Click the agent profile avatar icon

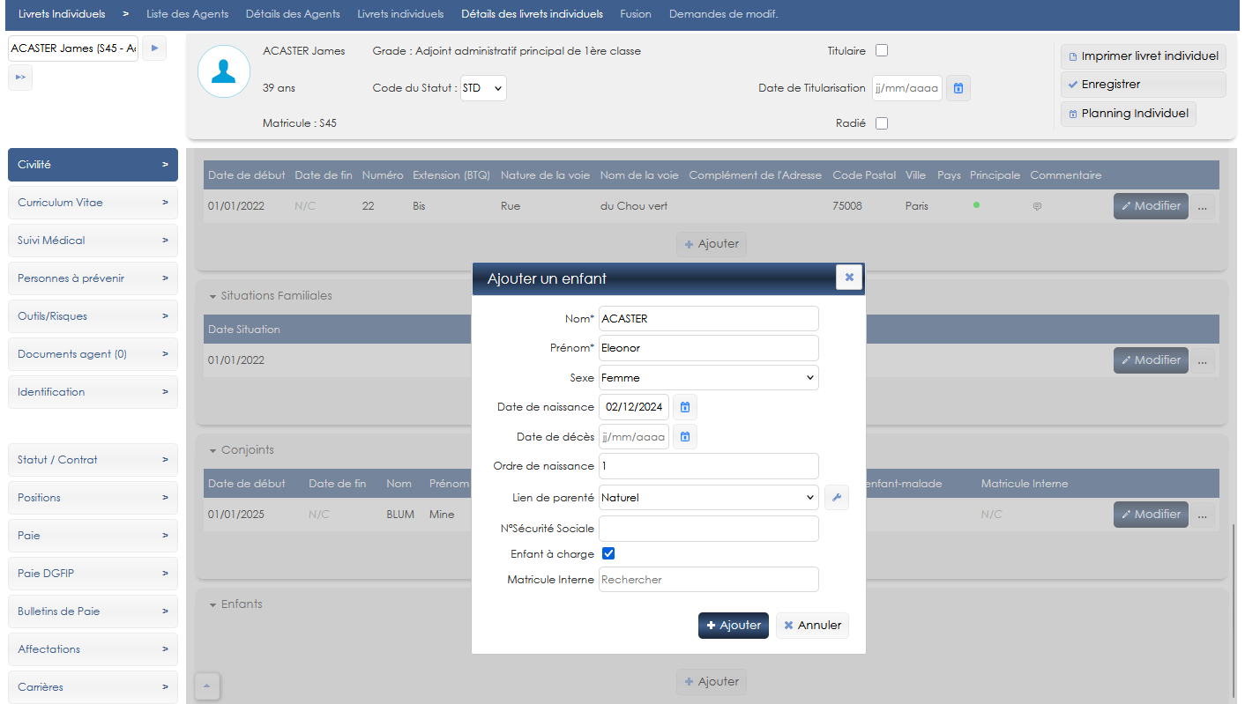pyautogui.click(x=224, y=72)
